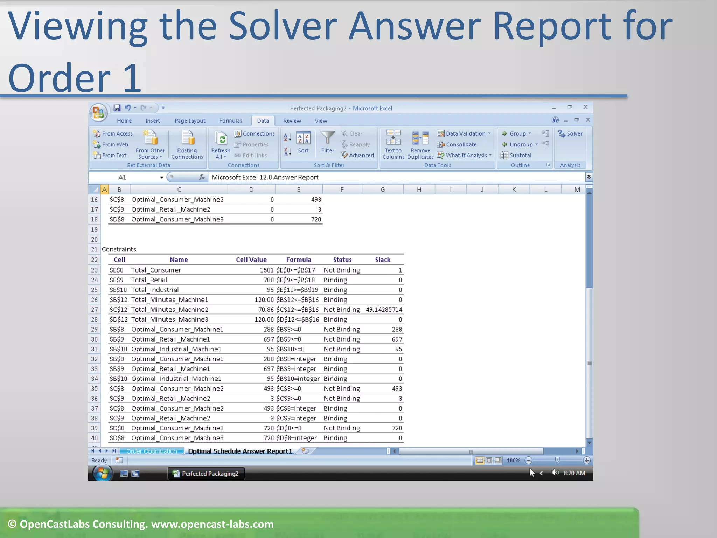Image resolution: width=717 pixels, height=538 pixels.
Task: Click the taskbar volume icon
Action: [555, 473]
